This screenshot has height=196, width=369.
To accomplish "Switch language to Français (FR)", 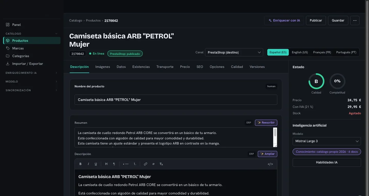I will (x=322, y=52).
